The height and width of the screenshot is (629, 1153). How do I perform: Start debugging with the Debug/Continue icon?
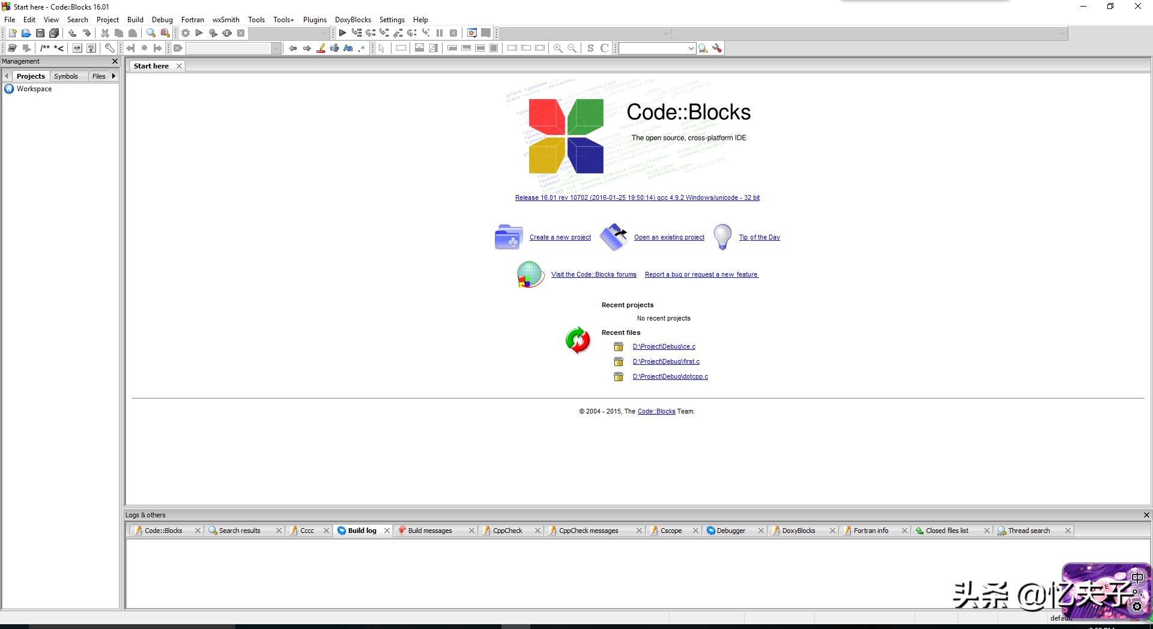tap(343, 33)
